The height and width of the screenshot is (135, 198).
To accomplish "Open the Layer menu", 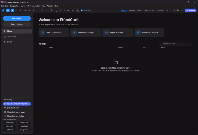I will [23, 6].
